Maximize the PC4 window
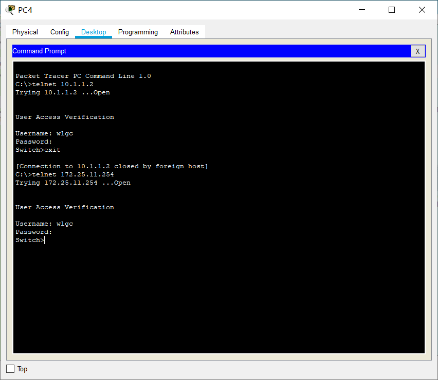 click(x=392, y=10)
